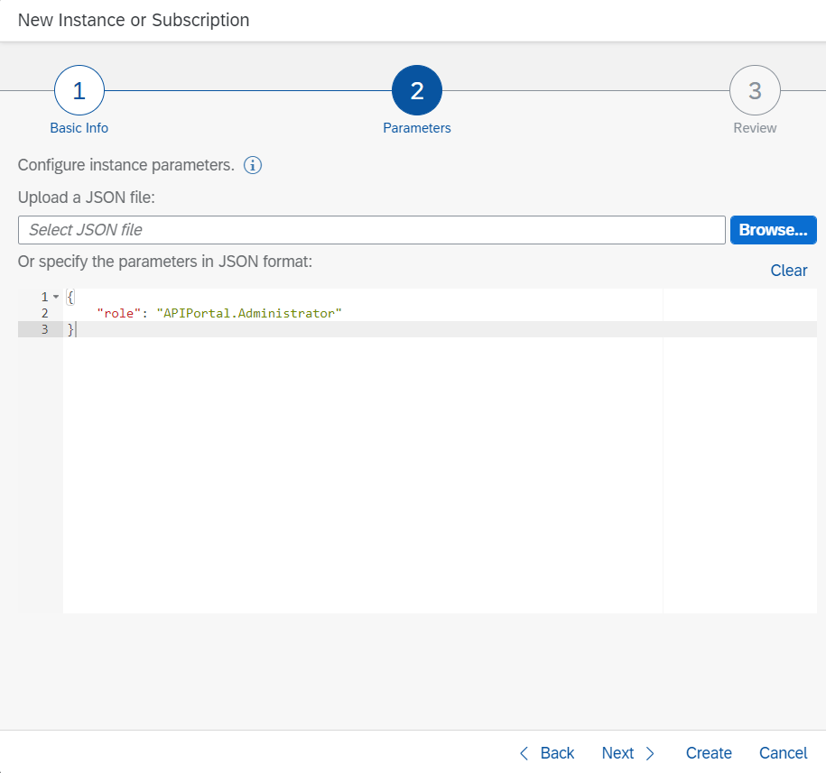Click line number 3 in editor gutter

(43, 329)
